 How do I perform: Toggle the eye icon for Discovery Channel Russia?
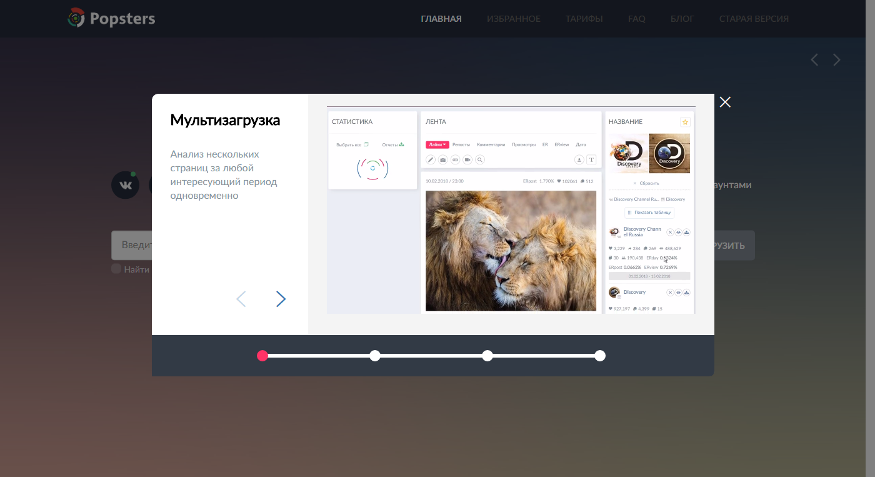click(x=678, y=232)
